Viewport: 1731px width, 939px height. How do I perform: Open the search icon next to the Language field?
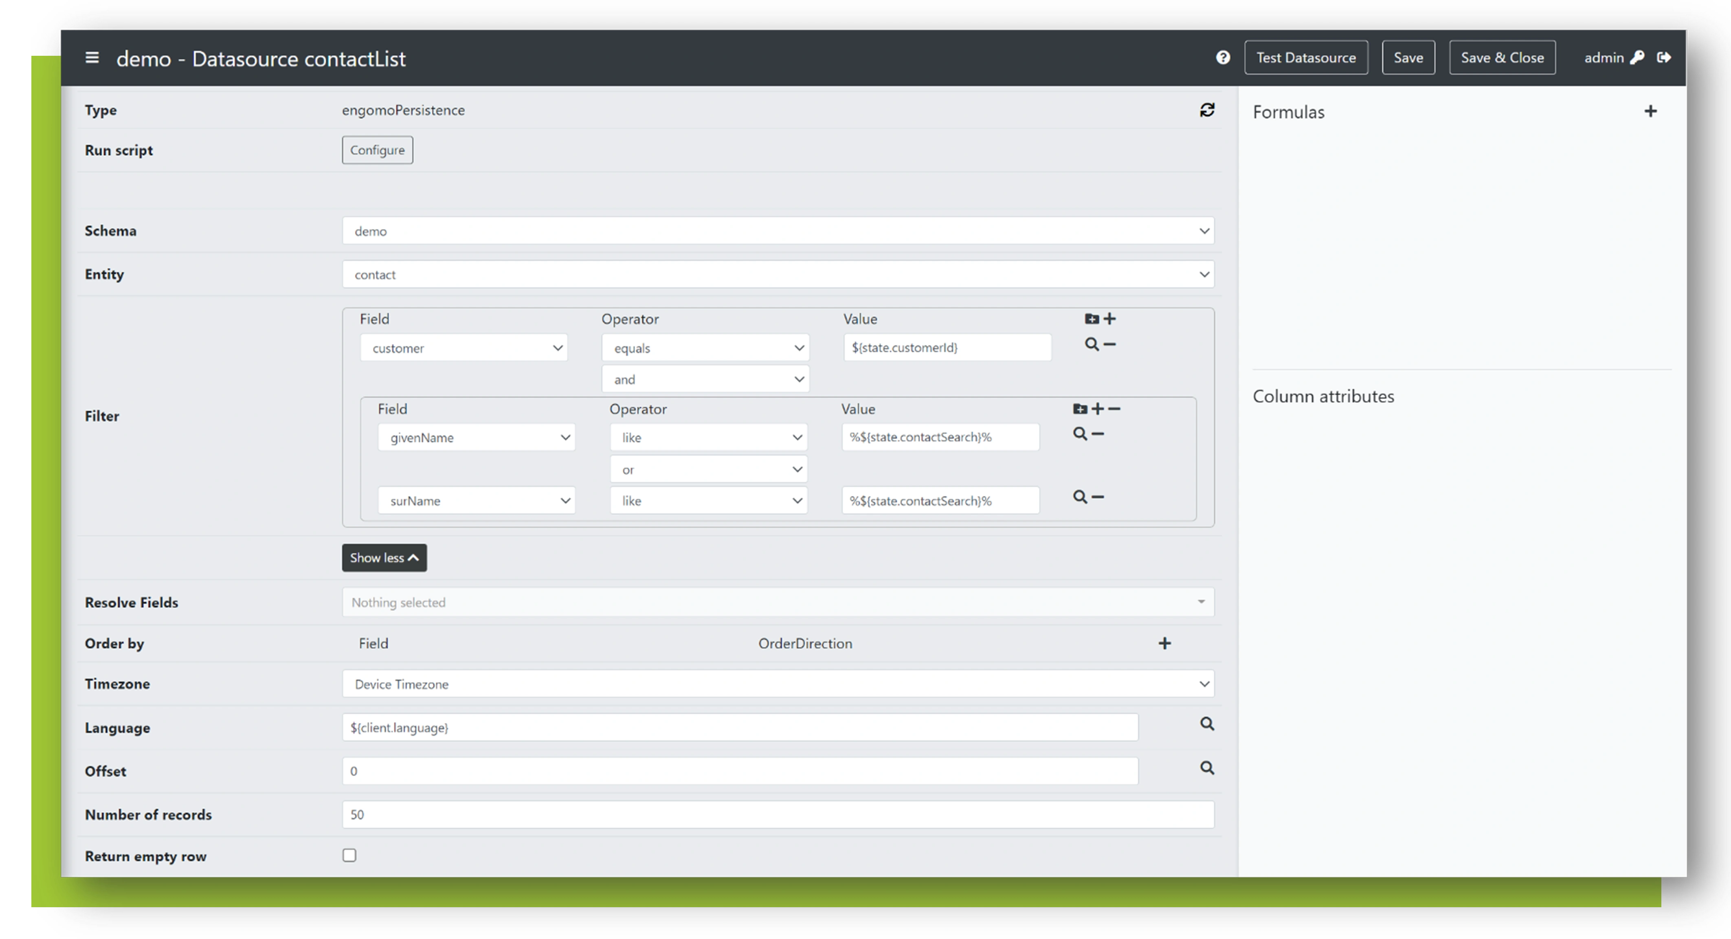pyautogui.click(x=1207, y=724)
